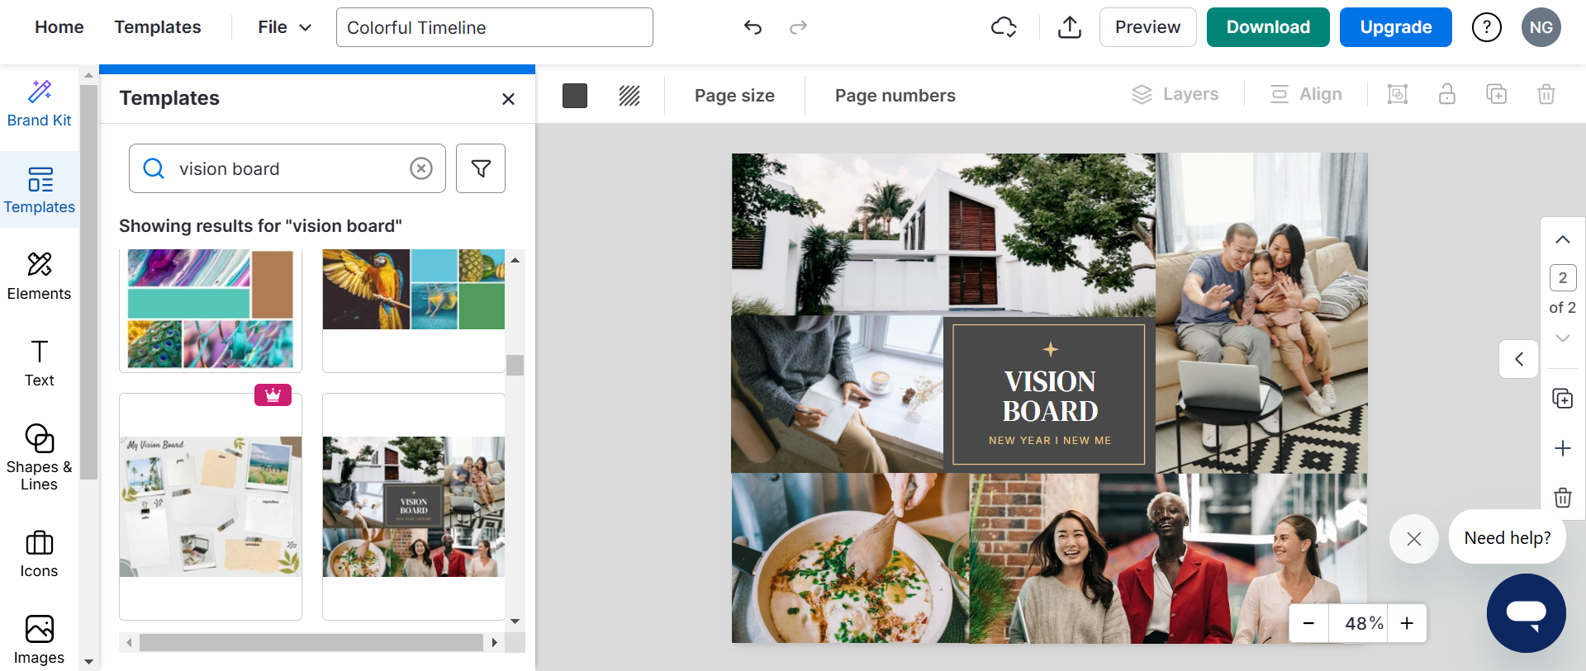
Task: Open the Icons panel
Action: (x=39, y=555)
